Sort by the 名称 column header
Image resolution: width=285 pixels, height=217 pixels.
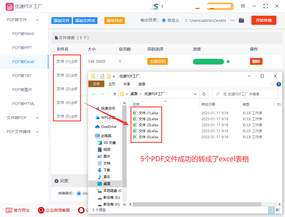click(x=136, y=104)
